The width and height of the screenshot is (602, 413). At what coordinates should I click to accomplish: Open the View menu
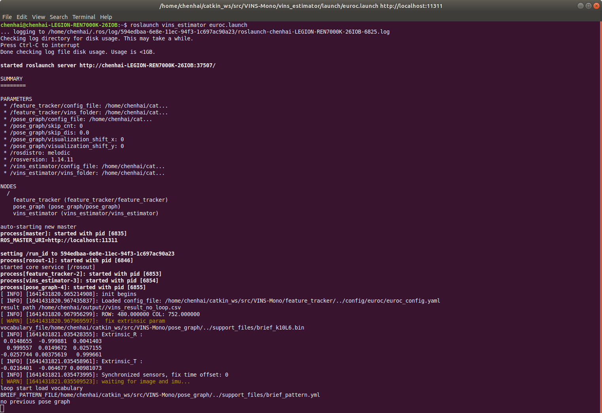[38, 17]
